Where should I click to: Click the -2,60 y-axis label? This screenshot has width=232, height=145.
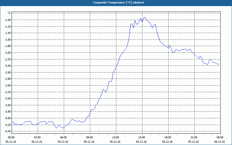[8, 72]
